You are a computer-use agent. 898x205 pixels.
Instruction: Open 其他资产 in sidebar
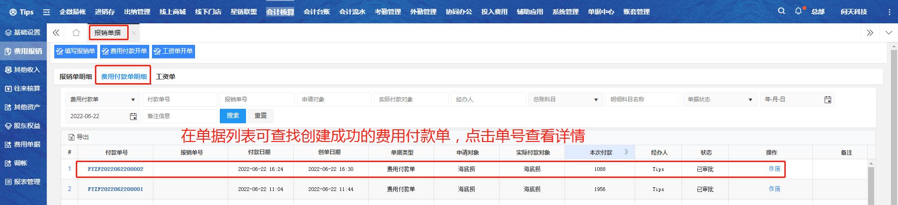pos(23,107)
